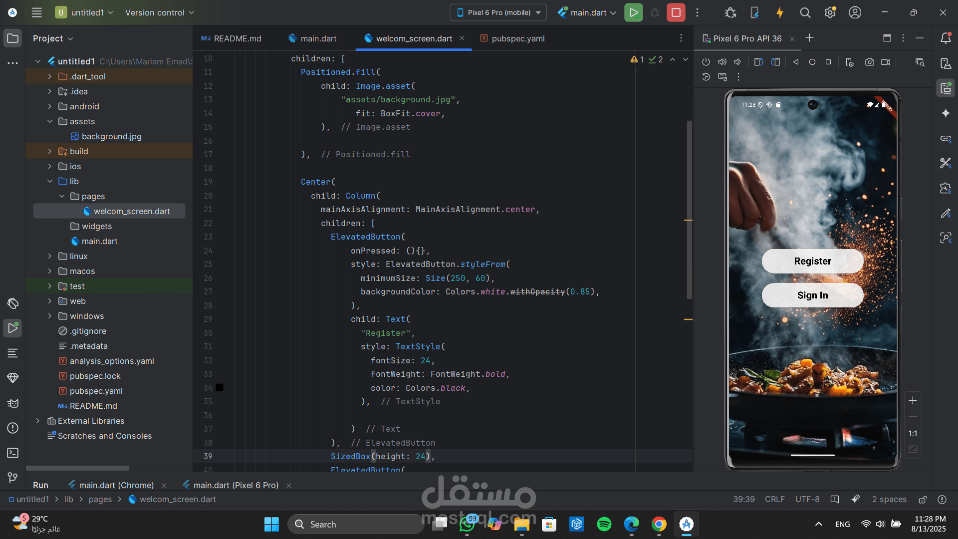Collapse the lib folder in project tree
This screenshot has height=539, width=958.
[49, 181]
